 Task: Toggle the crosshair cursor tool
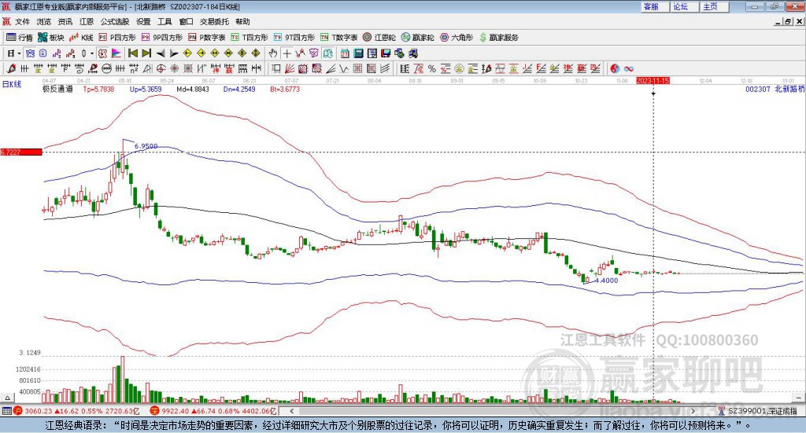[287, 53]
